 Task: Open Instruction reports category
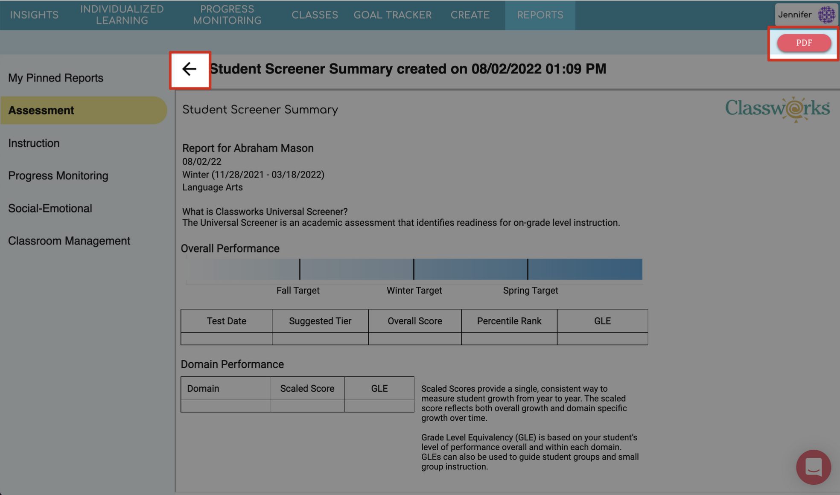[34, 143]
